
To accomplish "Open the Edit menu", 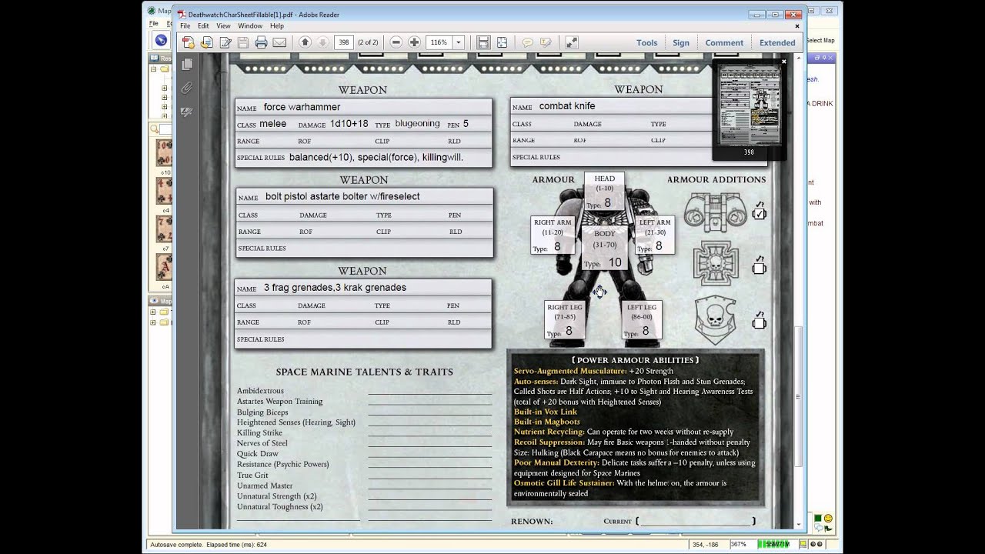I will point(203,25).
